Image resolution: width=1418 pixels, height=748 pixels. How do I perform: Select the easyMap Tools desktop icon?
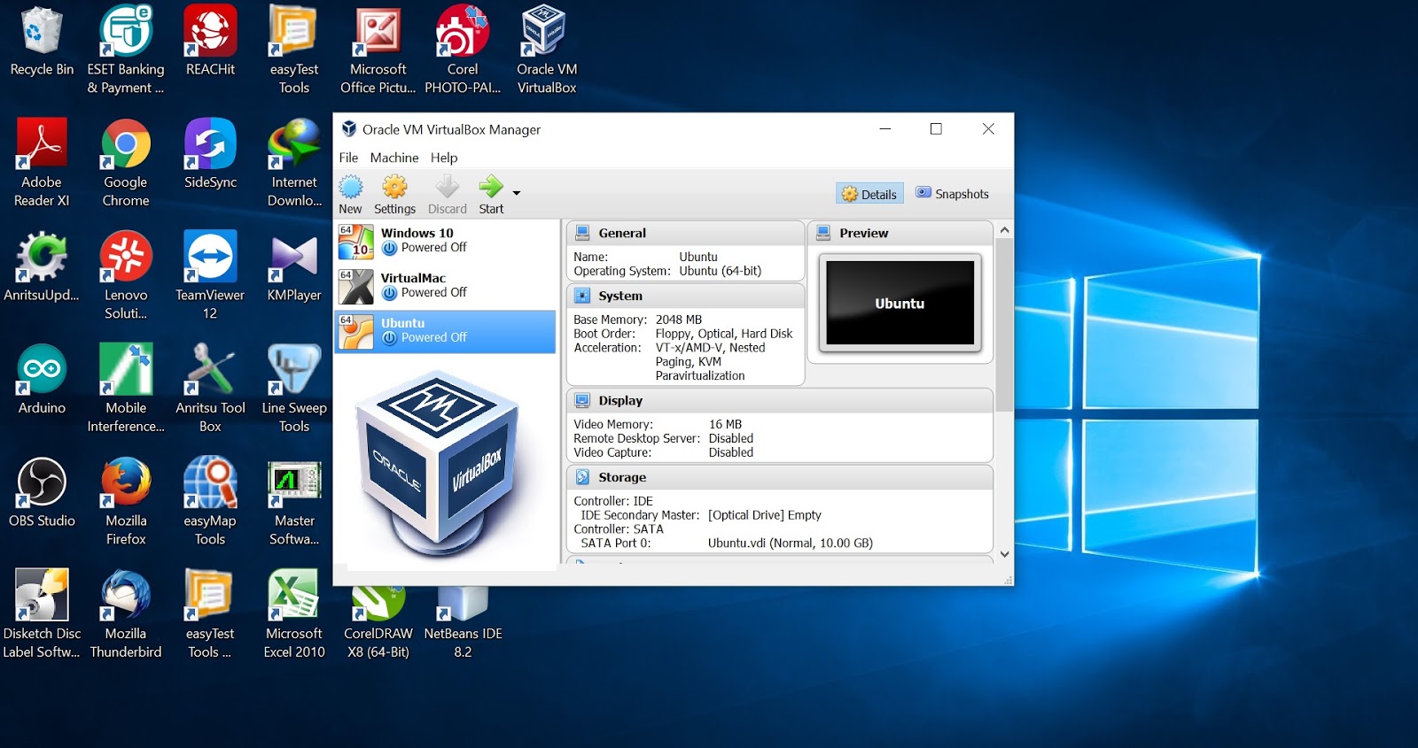pos(210,501)
